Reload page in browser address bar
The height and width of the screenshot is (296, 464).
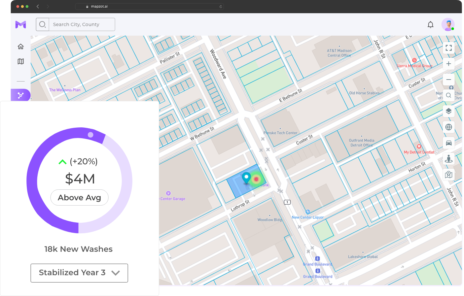pos(221,6)
